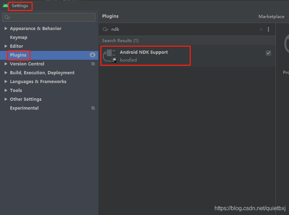The height and width of the screenshot is (215, 289).
Task: Click the Android Studio robot icon
Action: [5, 5]
